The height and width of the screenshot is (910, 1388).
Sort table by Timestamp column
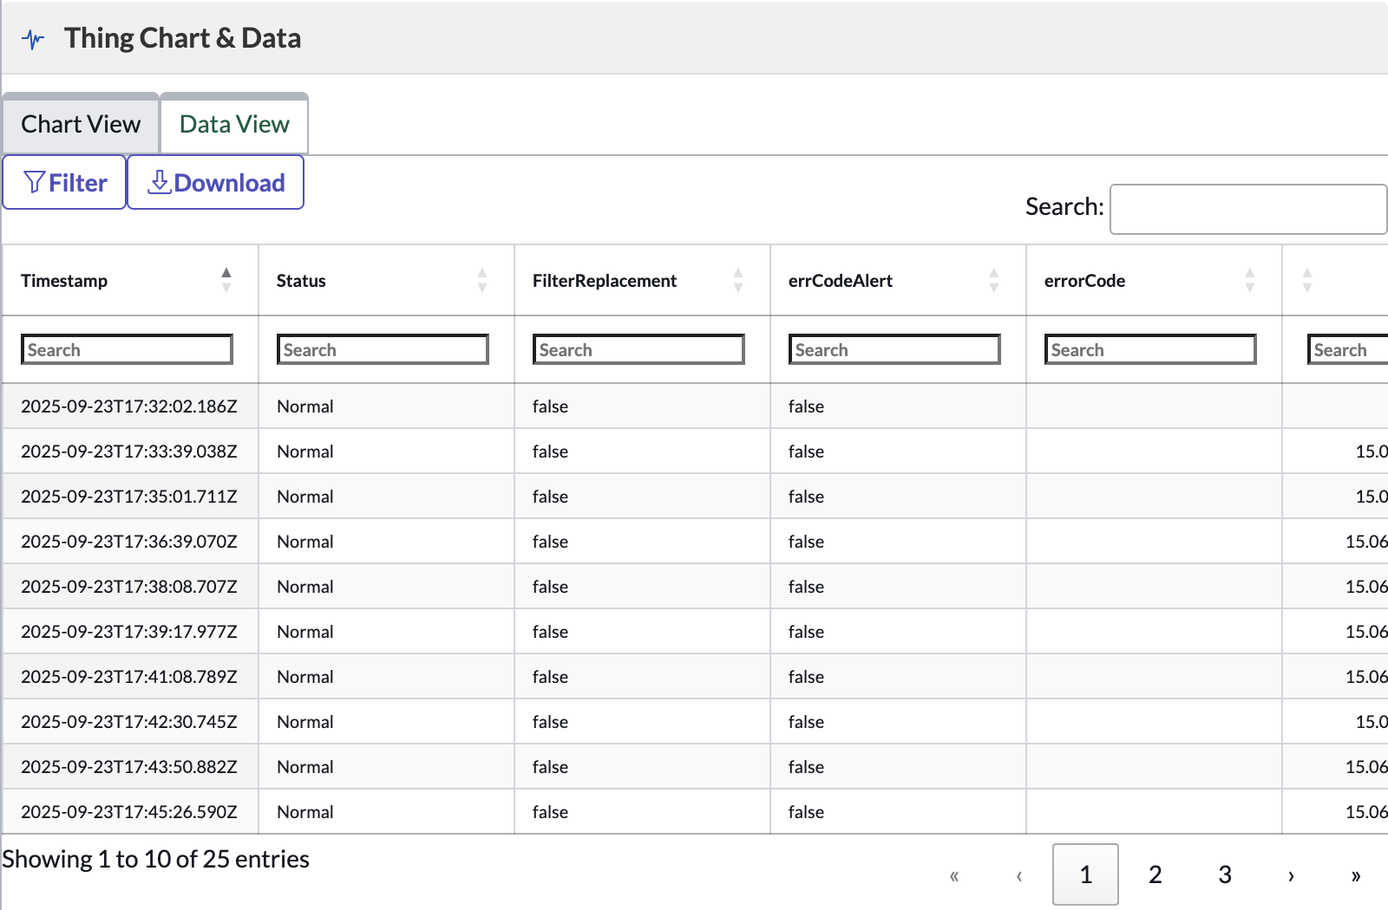point(226,280)
